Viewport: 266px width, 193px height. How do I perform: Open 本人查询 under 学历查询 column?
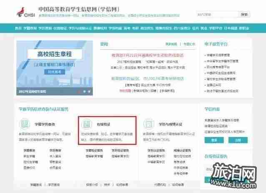(55, 156)
